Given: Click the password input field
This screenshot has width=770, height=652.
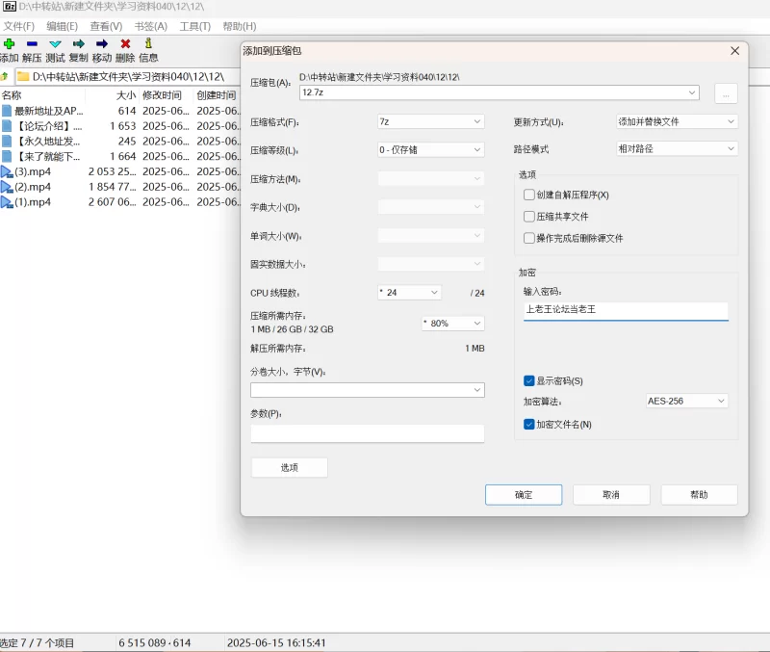Looking at the screenshot, I should coord(626,310).
